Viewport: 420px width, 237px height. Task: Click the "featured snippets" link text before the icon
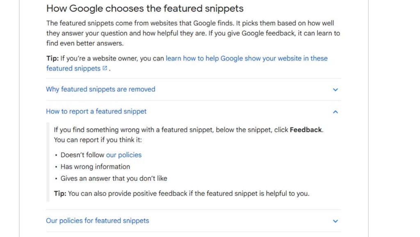tap(73, 68)
